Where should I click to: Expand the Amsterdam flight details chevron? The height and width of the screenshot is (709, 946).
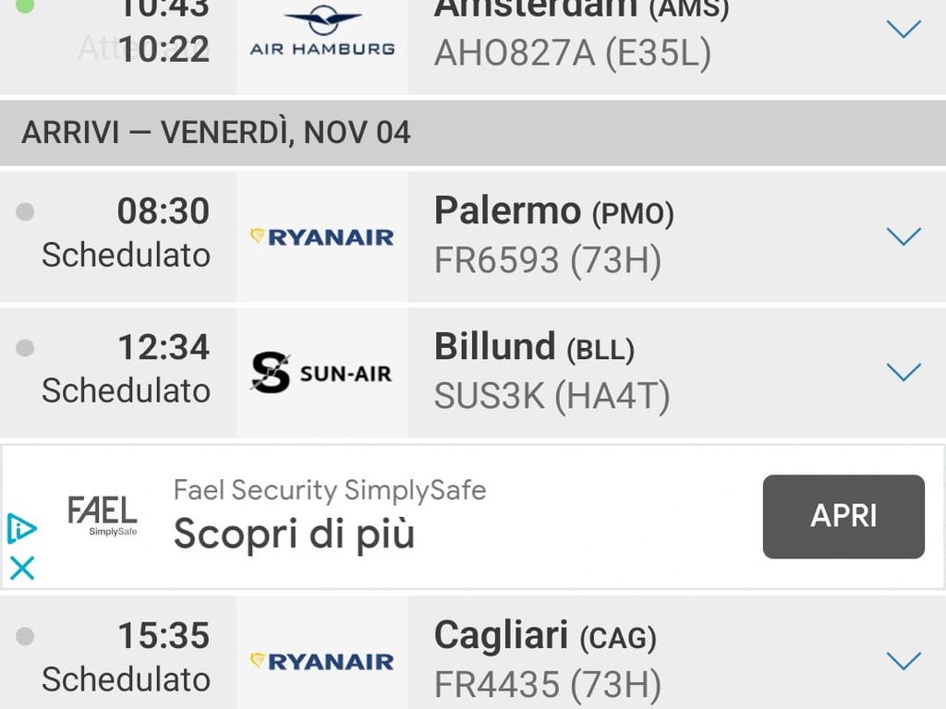point(904,30)
